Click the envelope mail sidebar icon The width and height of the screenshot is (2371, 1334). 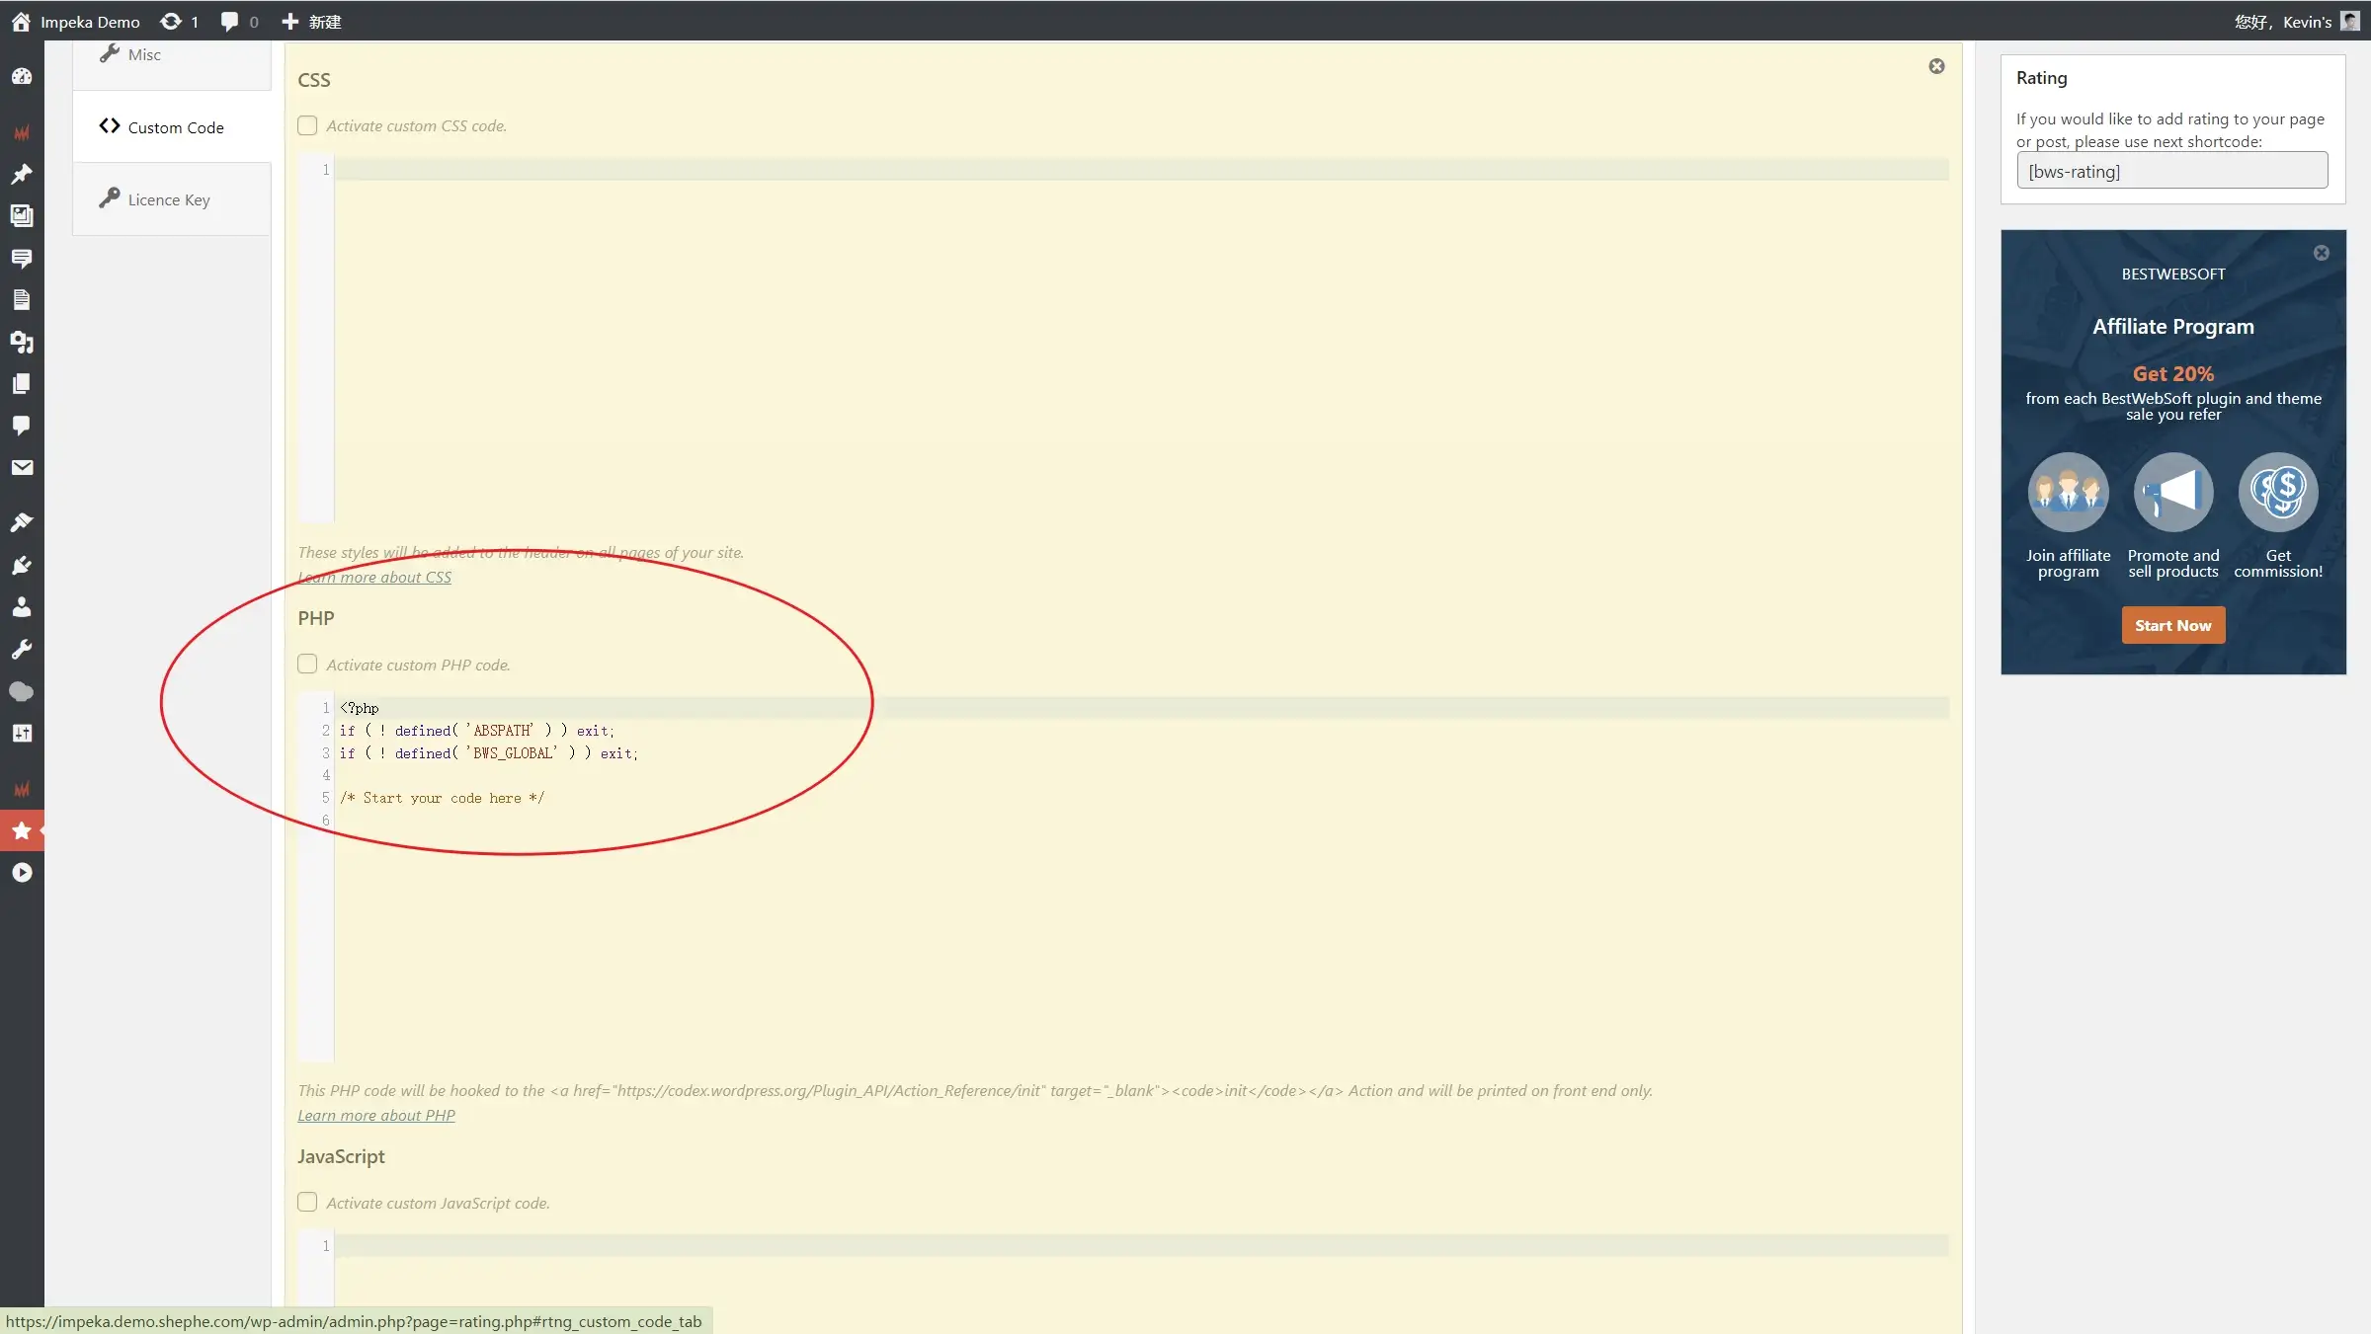pos(22,467)
